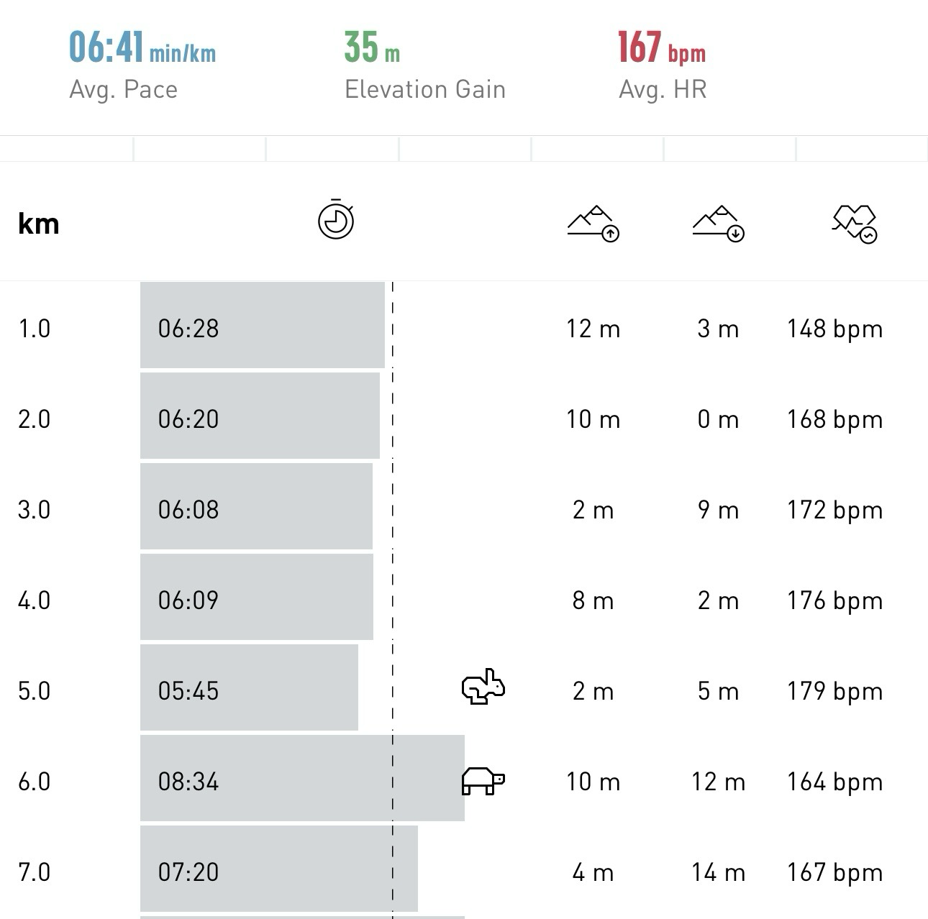Select the 07:20 pace bar for km 7.0
Image resolution: width=928 pixels, height=919 pixels.
pos(279,869)
